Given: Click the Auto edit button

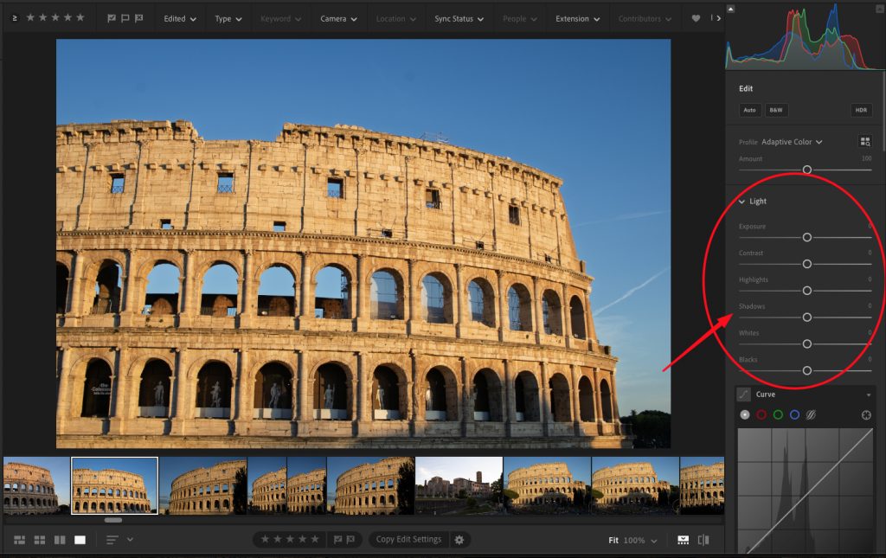Looking at the screenshot, I should [750, 111].
